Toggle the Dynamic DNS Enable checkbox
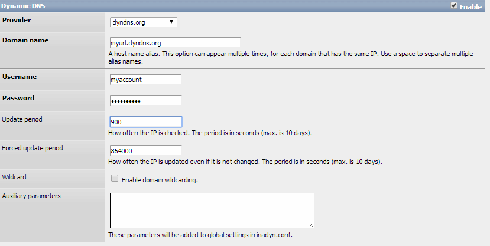Screen dimensions: 490x246 click(453, 6)
